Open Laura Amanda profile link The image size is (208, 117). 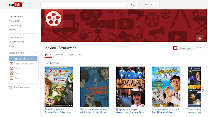coord(16,16)
